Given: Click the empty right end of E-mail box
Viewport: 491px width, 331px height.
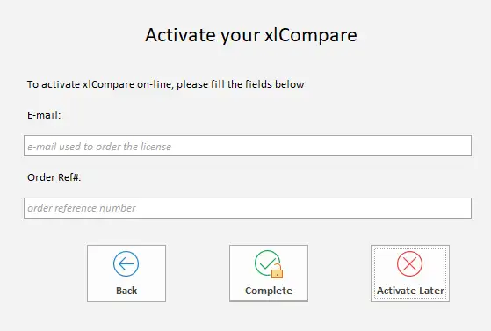Looking at the screenshot, I should 438,146.
